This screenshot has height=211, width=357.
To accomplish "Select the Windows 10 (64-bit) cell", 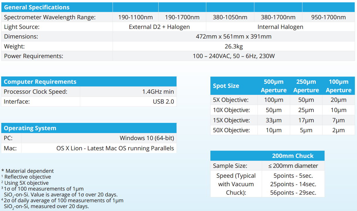I will [x=147, y=138].
